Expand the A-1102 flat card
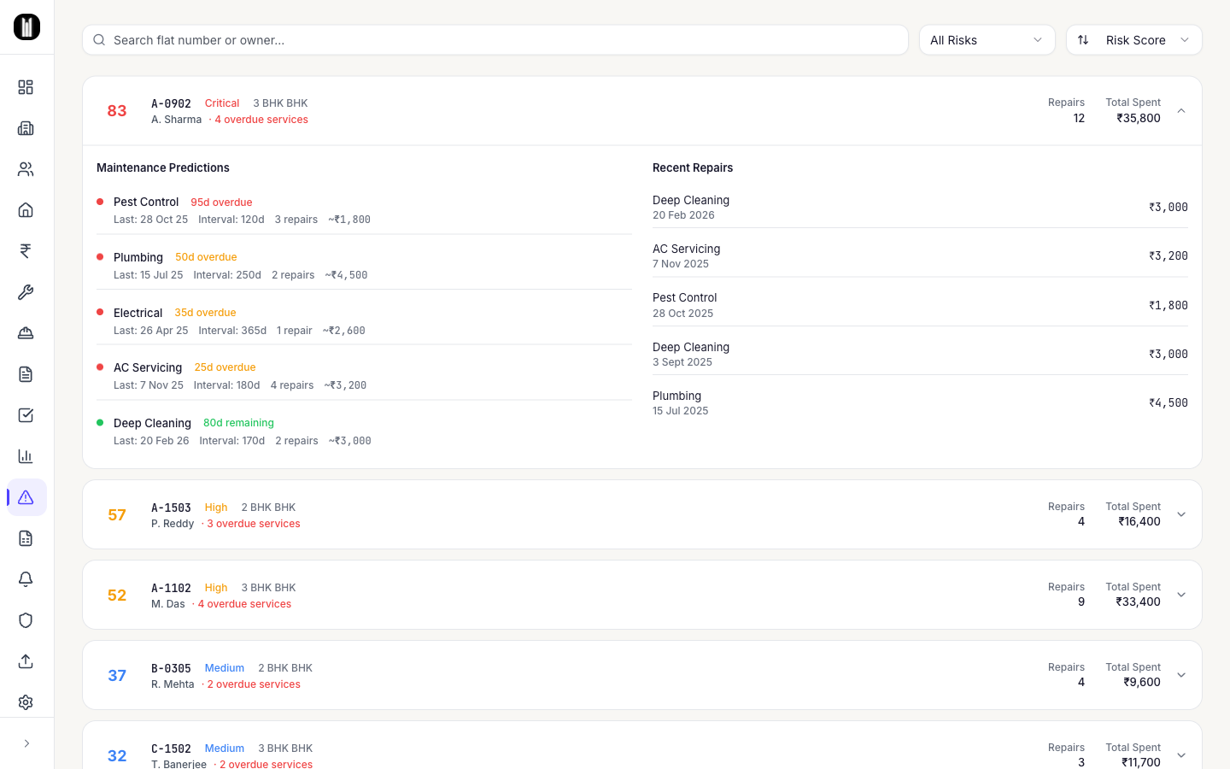Image resolution: width=1230 pixels, height=769 pixels. (1181, 595)
